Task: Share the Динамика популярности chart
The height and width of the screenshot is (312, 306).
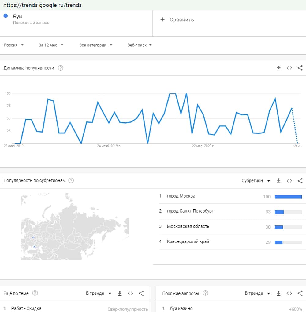Action: pos(300,68)
